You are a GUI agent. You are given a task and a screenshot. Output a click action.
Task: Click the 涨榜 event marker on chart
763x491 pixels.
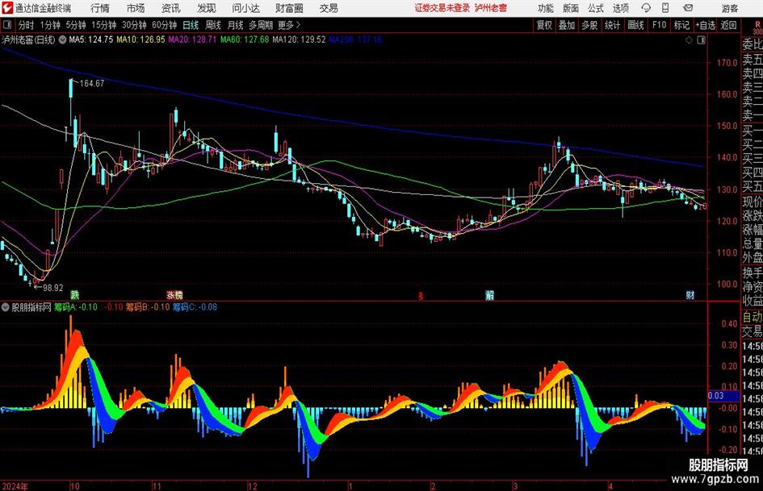174,295
